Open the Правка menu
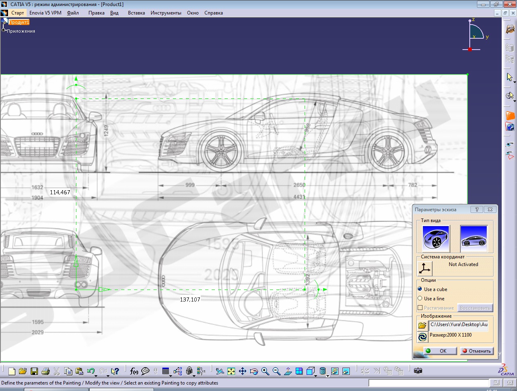517x391 pixels. (97, 13)
